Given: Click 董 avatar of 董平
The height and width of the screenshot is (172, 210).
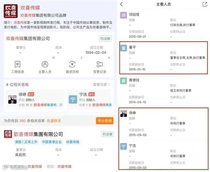Looking at the screenshot, I should [x=123, y=48].
